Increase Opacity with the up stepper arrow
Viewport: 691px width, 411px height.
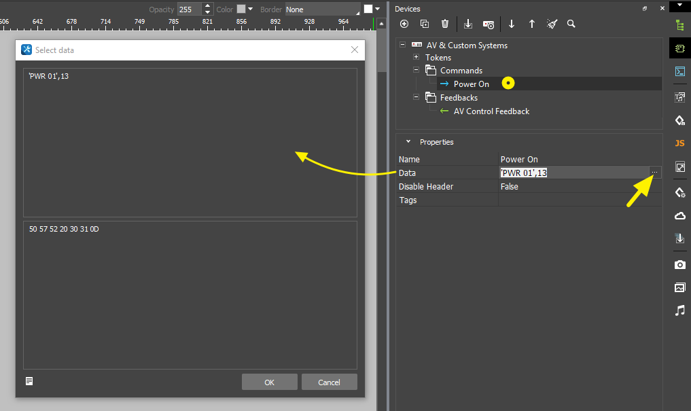[x=207, y=7]
